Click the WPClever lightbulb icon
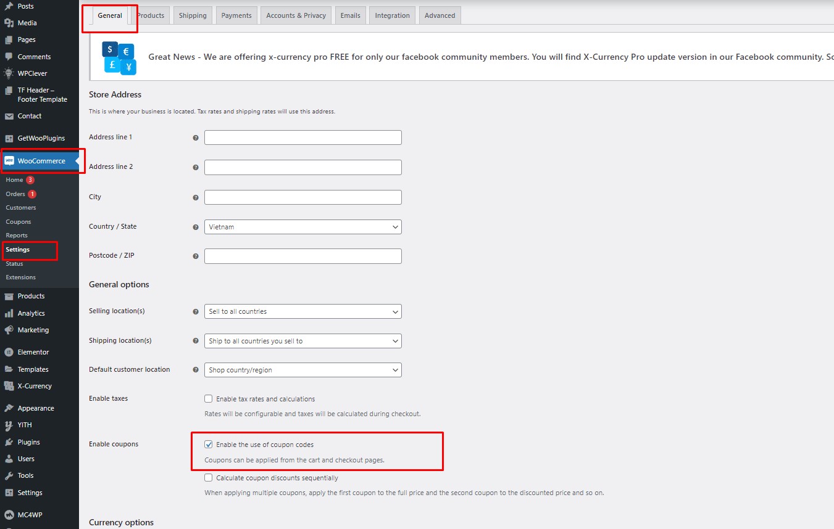834x529 pixels. [9, 73]
